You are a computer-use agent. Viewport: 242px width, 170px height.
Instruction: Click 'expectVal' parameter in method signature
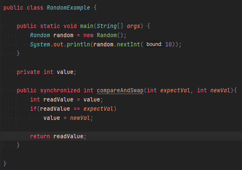click(175, 91)
